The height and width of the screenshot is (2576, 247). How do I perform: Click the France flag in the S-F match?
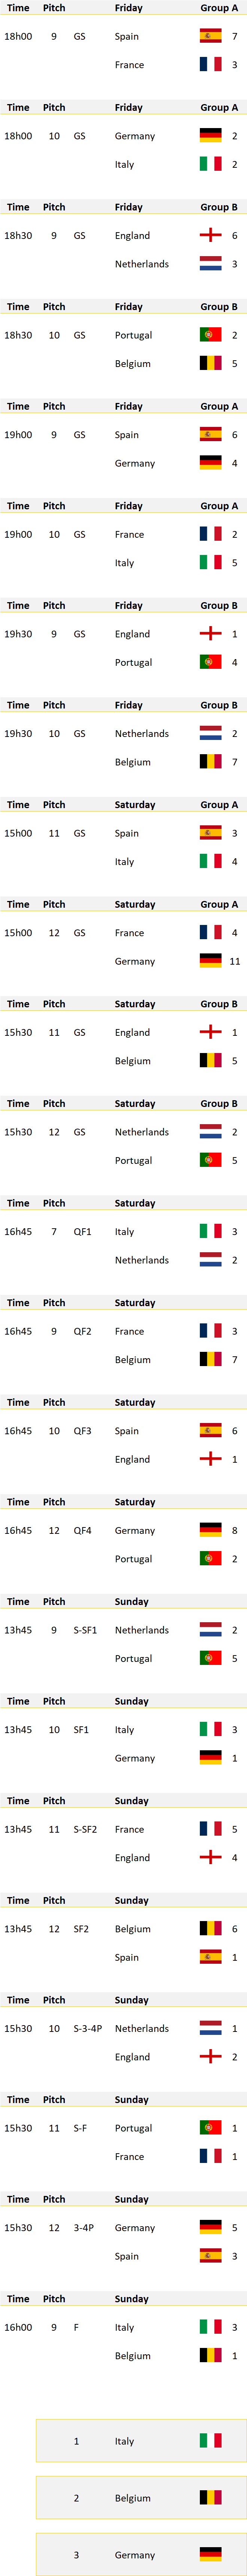point(210,2157)
